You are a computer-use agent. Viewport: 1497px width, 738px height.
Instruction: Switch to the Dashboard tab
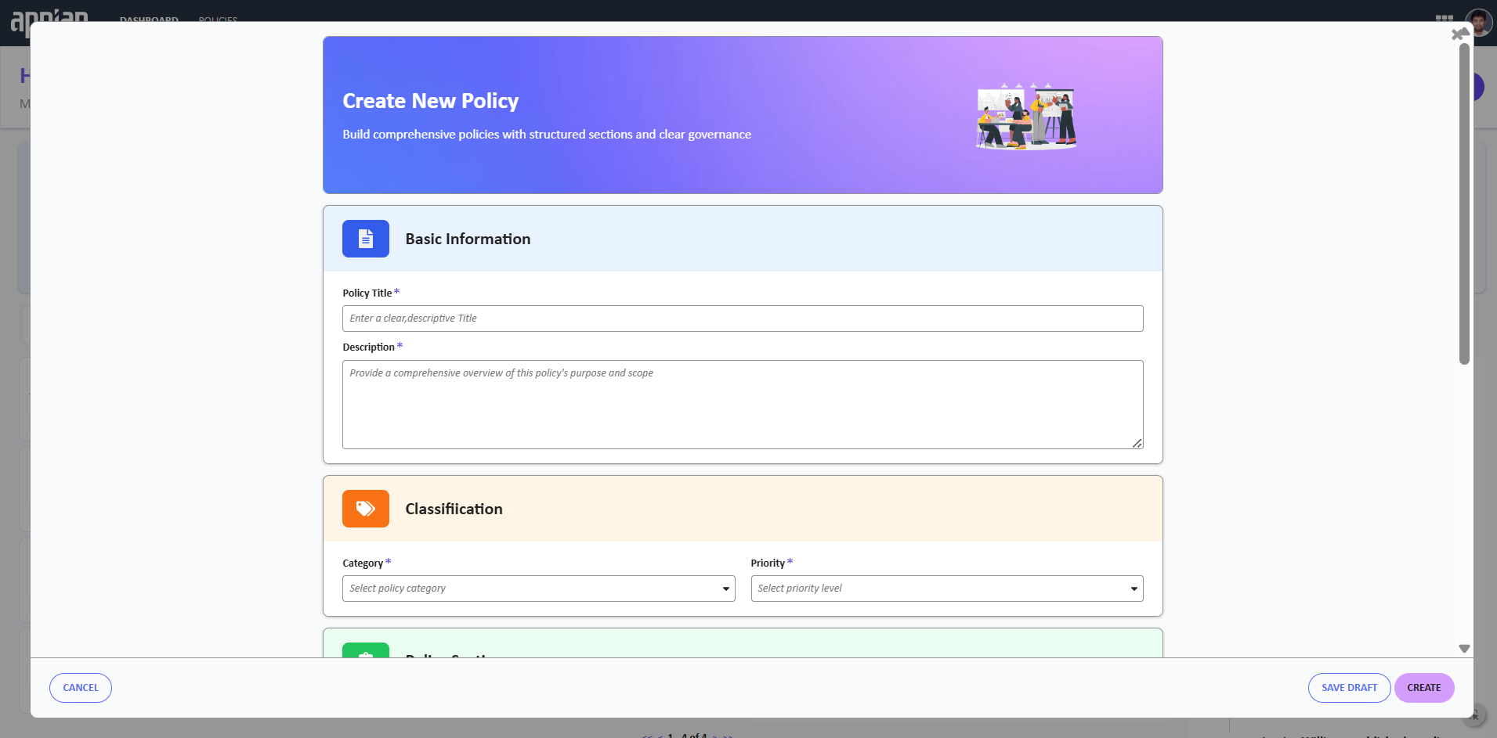(x=149, y=19)
